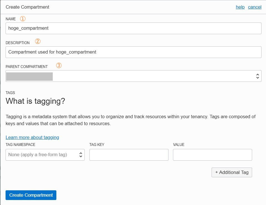Follow the Learn more about tagging link
This screenshot has height=205, width=266.
(x=32, y=137)
